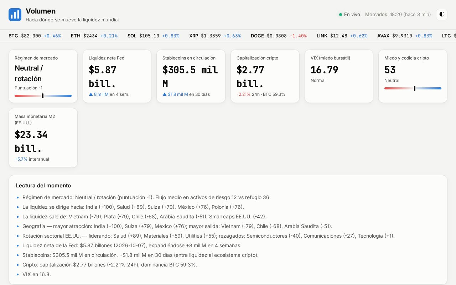Click the Miedo y codicia value 53
This screenshot has height=285, width=456.
point(390,70)
